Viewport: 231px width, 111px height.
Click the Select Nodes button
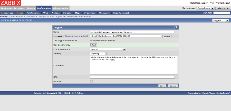(x=223, y=8)
